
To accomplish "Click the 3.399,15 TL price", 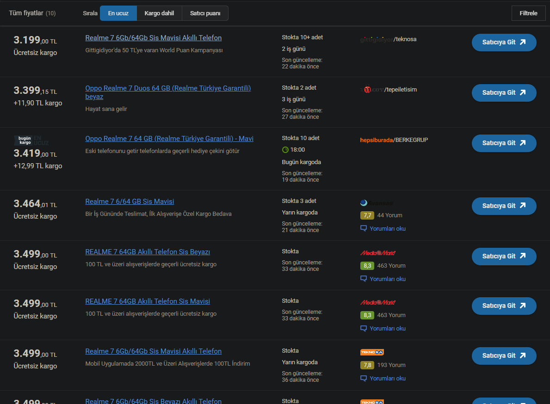I will (35, 91).
